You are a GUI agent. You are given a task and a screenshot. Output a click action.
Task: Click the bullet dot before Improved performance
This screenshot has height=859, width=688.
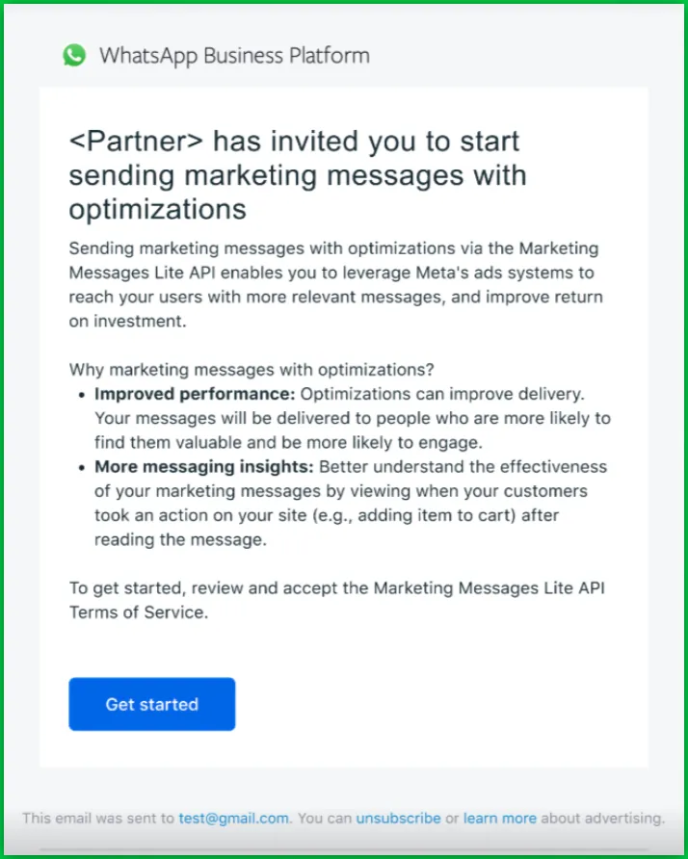coord(82,395)
